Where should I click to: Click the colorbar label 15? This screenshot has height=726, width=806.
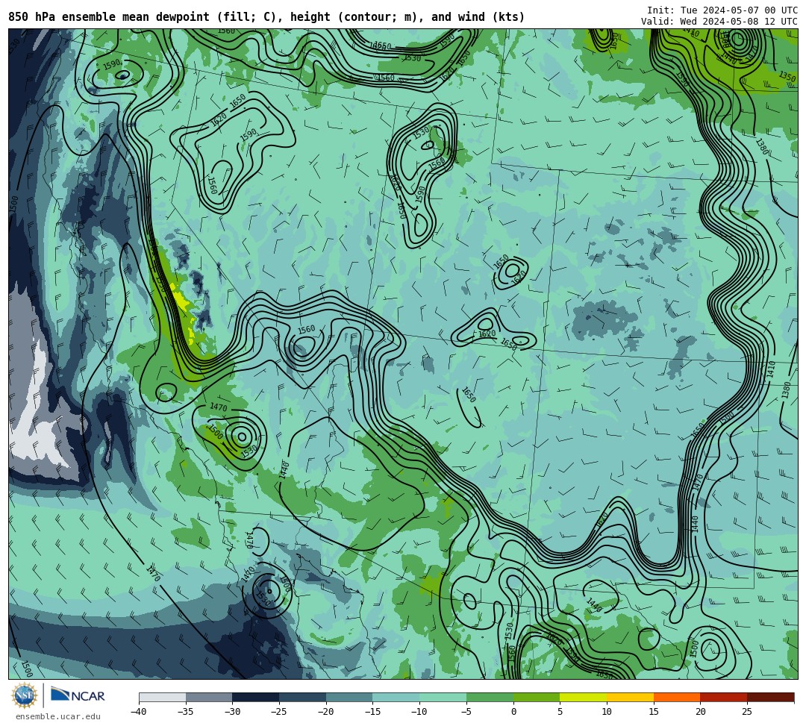click(x=653, y=712)
